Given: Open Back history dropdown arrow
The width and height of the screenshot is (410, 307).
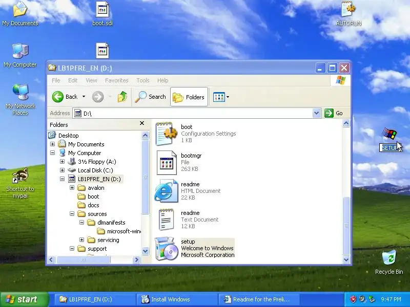Looking at the screenshot, I should 84,97.
